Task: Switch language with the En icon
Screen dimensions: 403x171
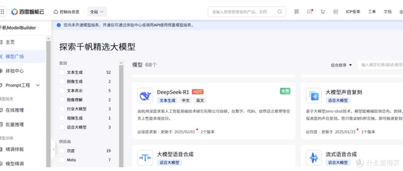Action: tap(336, 12)
